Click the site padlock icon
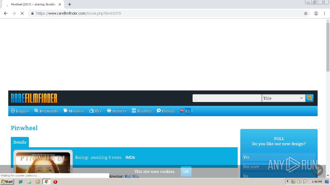 pyautogui.click(x=32, y=13)
